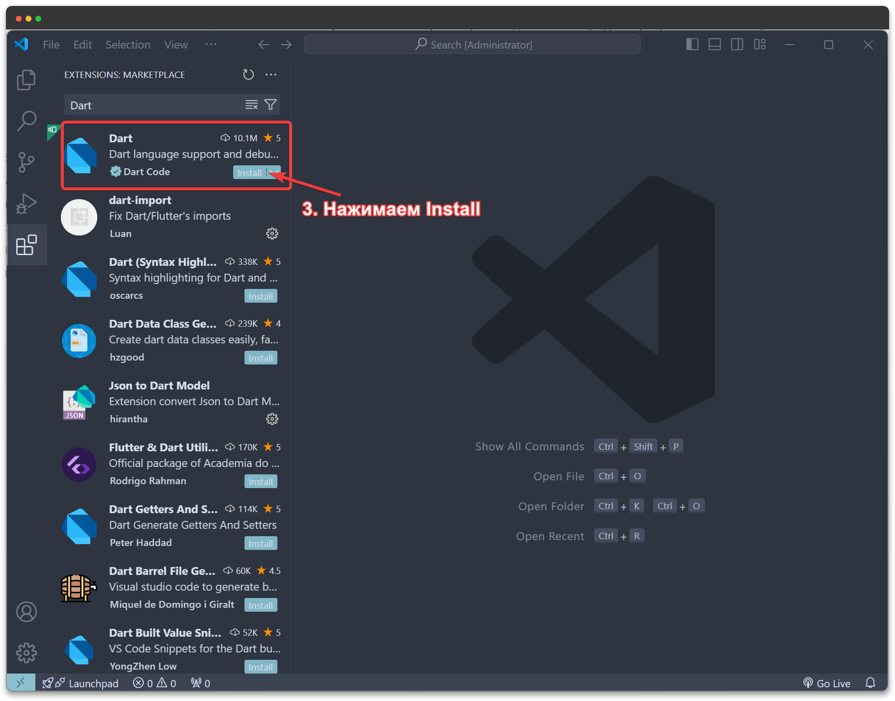Open the filter extensions dropdown

point(271,105)
